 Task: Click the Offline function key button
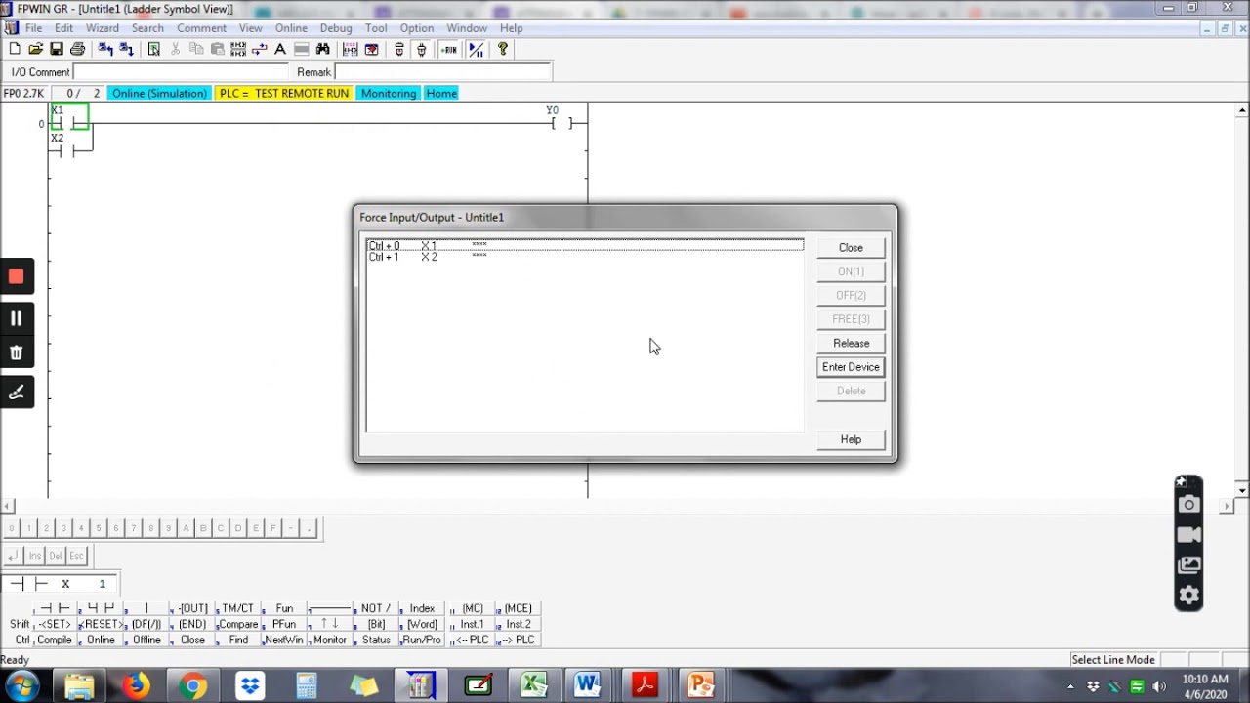[146, 640]
